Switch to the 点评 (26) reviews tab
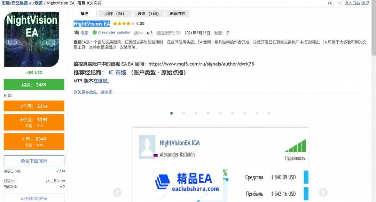376x202 pixels. coord(115,14)
